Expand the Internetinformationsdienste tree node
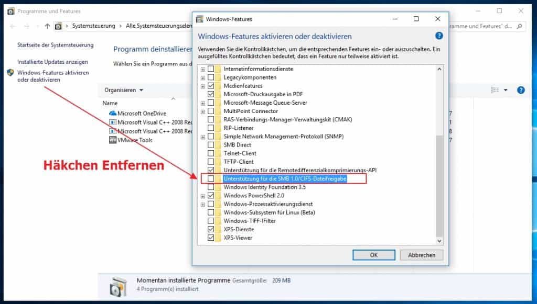Image resolution: width=537 pixels, height=304 pixels. [x=202, y=69]
